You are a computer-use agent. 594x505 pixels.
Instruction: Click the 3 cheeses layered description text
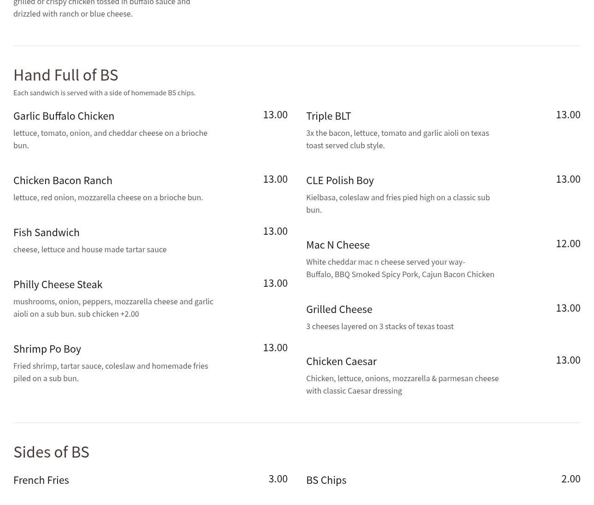tap(379, 326)
